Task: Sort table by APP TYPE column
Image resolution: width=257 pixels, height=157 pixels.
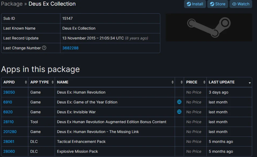Action: tap(41, 82)
